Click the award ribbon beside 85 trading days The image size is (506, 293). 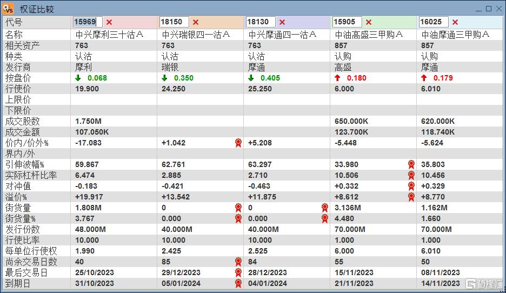[x=238, y=262]
